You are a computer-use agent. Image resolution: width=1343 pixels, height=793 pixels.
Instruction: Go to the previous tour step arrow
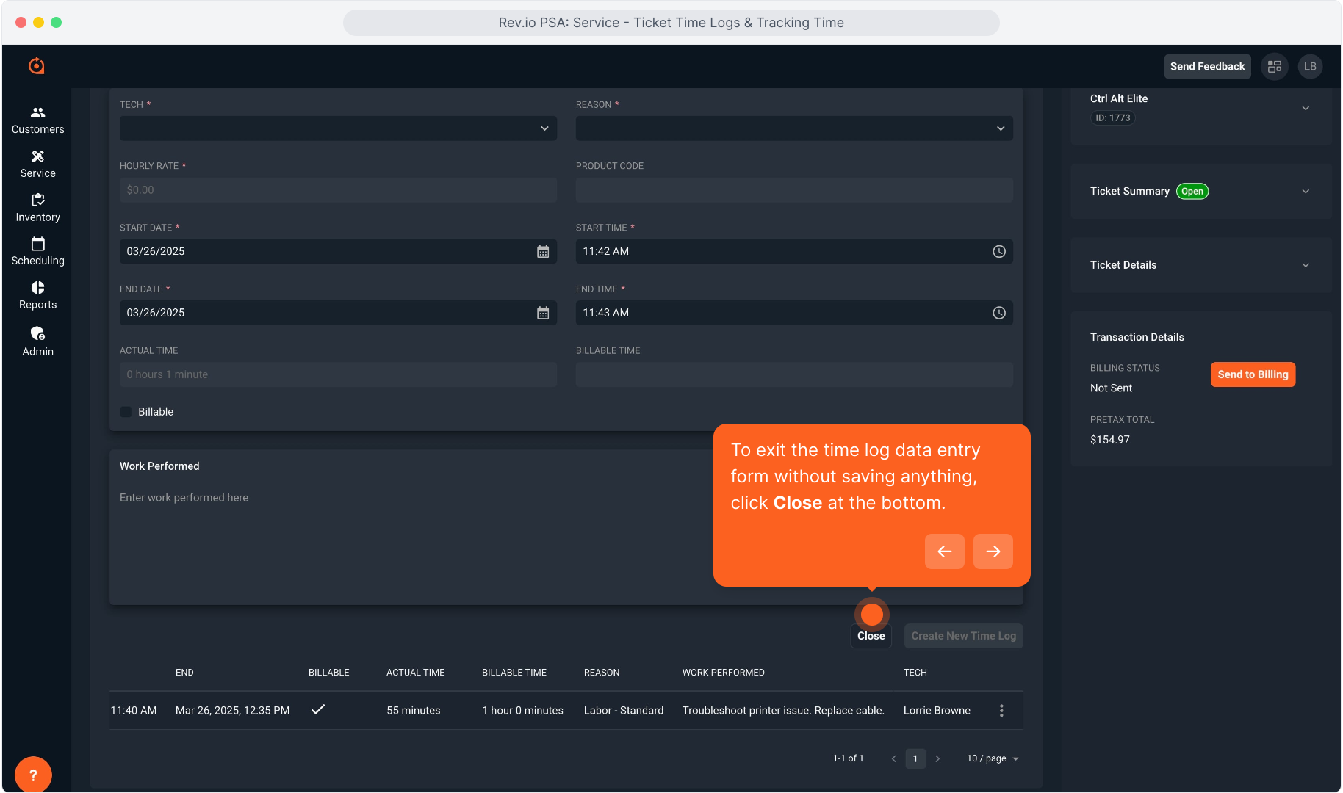[x=944, y=551]
